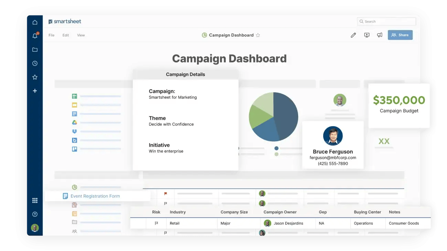Screen dimensions: 447x251
Task: Click the Smartsheet logo
Action: [x=65, y=21]
